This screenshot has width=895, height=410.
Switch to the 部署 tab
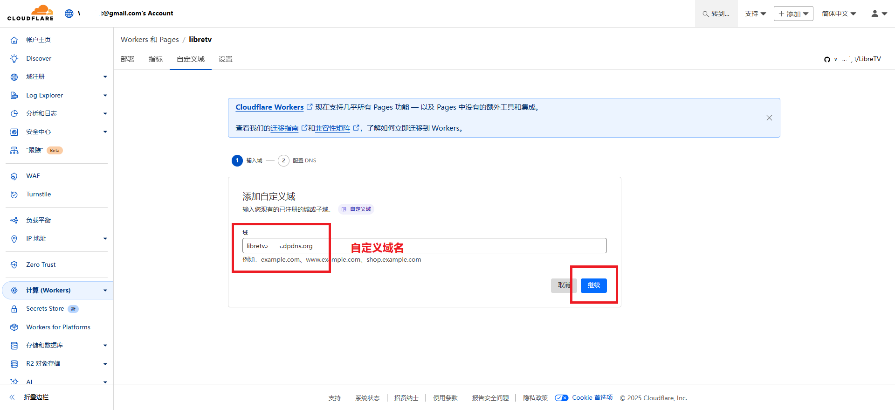(x=127, y=59)
